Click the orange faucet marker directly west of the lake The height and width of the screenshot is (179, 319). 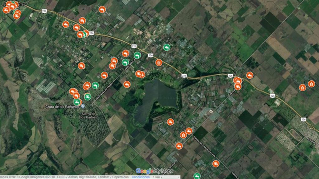coord(127,84)
